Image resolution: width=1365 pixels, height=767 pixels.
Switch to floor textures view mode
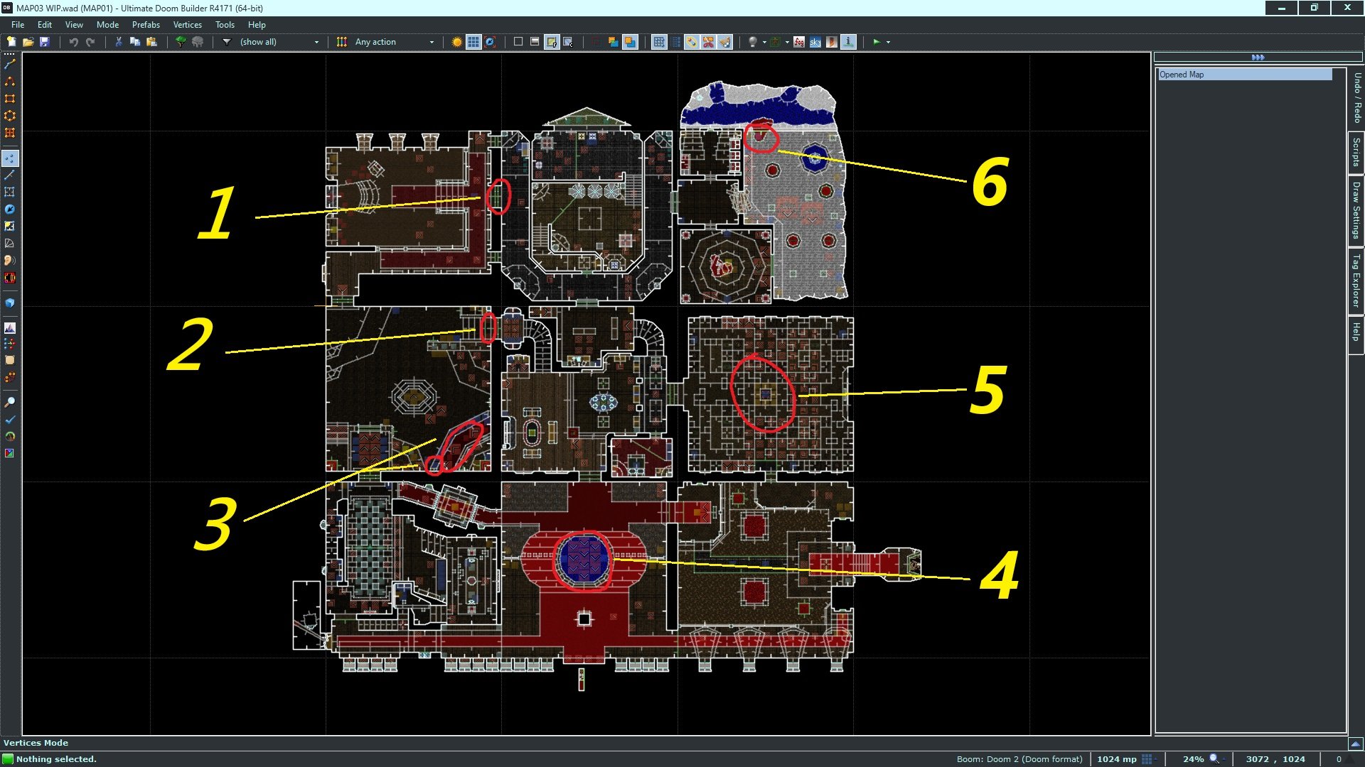(552, 42)
